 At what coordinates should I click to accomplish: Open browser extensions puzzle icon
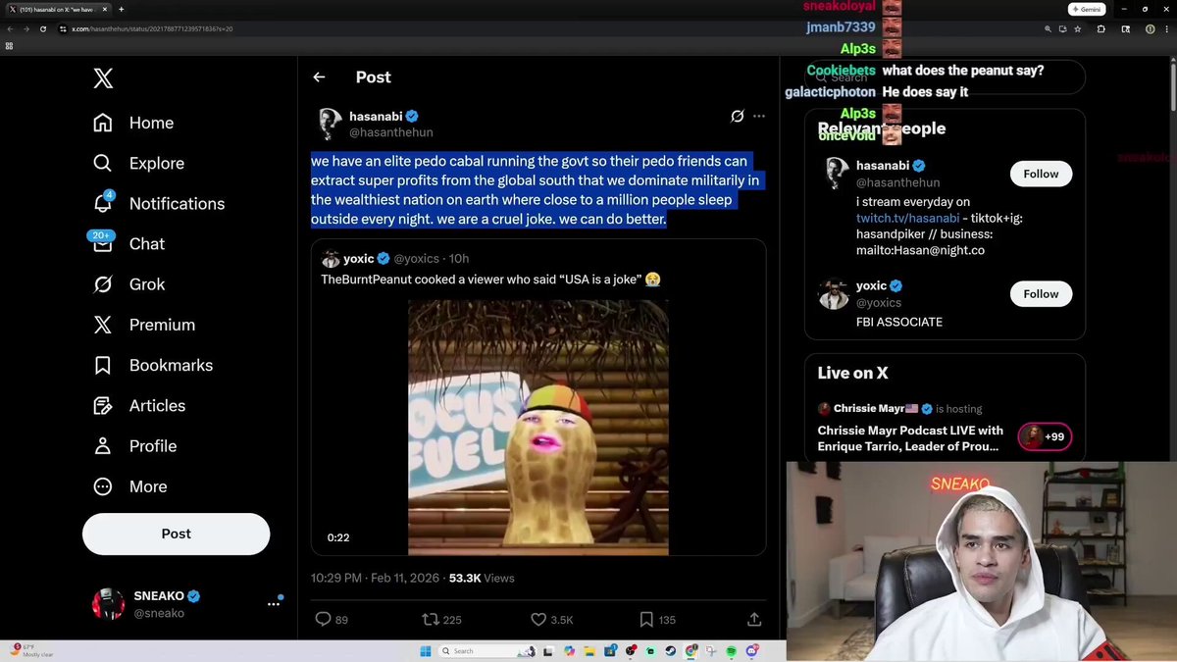(1101, 29)
